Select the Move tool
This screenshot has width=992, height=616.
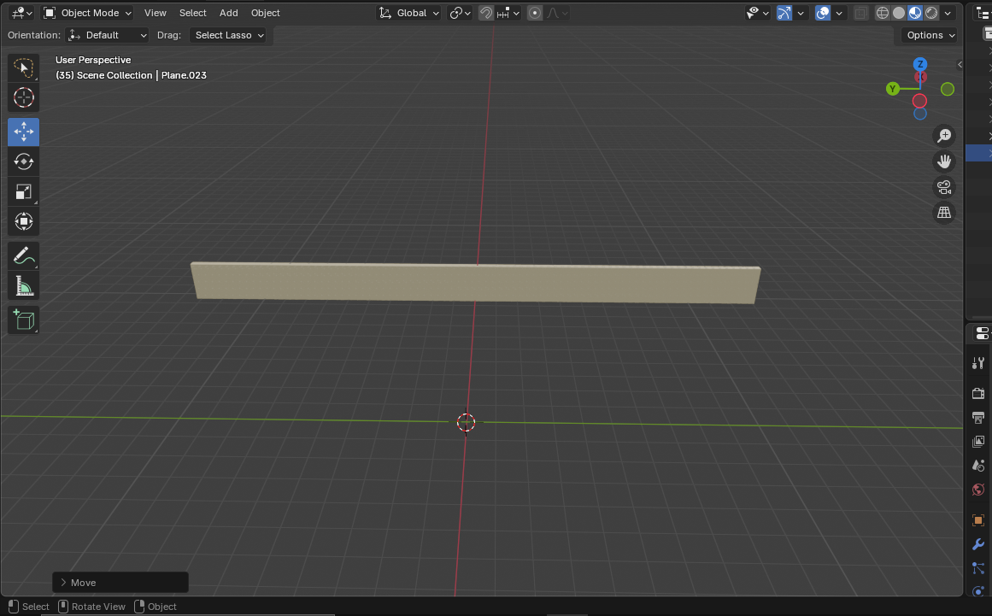(23, 132)
